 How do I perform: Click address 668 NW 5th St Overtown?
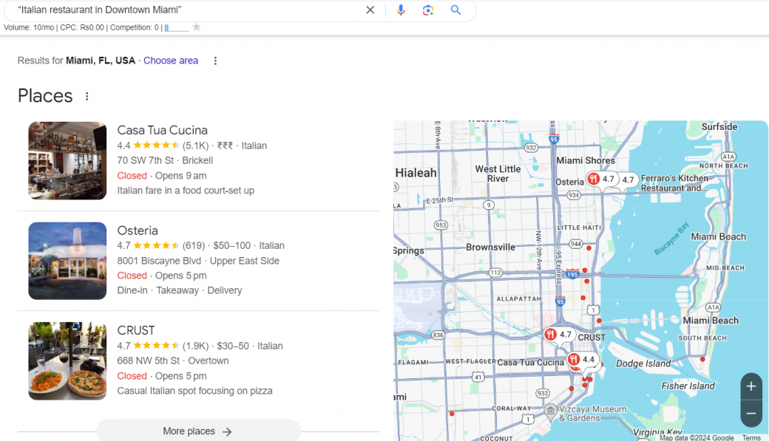(x=172, y=360)
